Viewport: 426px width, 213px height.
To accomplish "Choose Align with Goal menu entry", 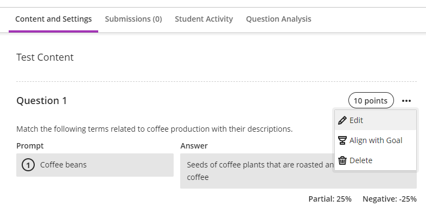I will coord(376,140).
